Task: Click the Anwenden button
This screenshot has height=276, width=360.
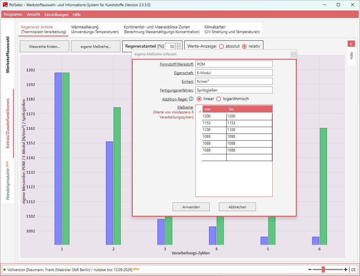Action: click(x=191, y=207)
